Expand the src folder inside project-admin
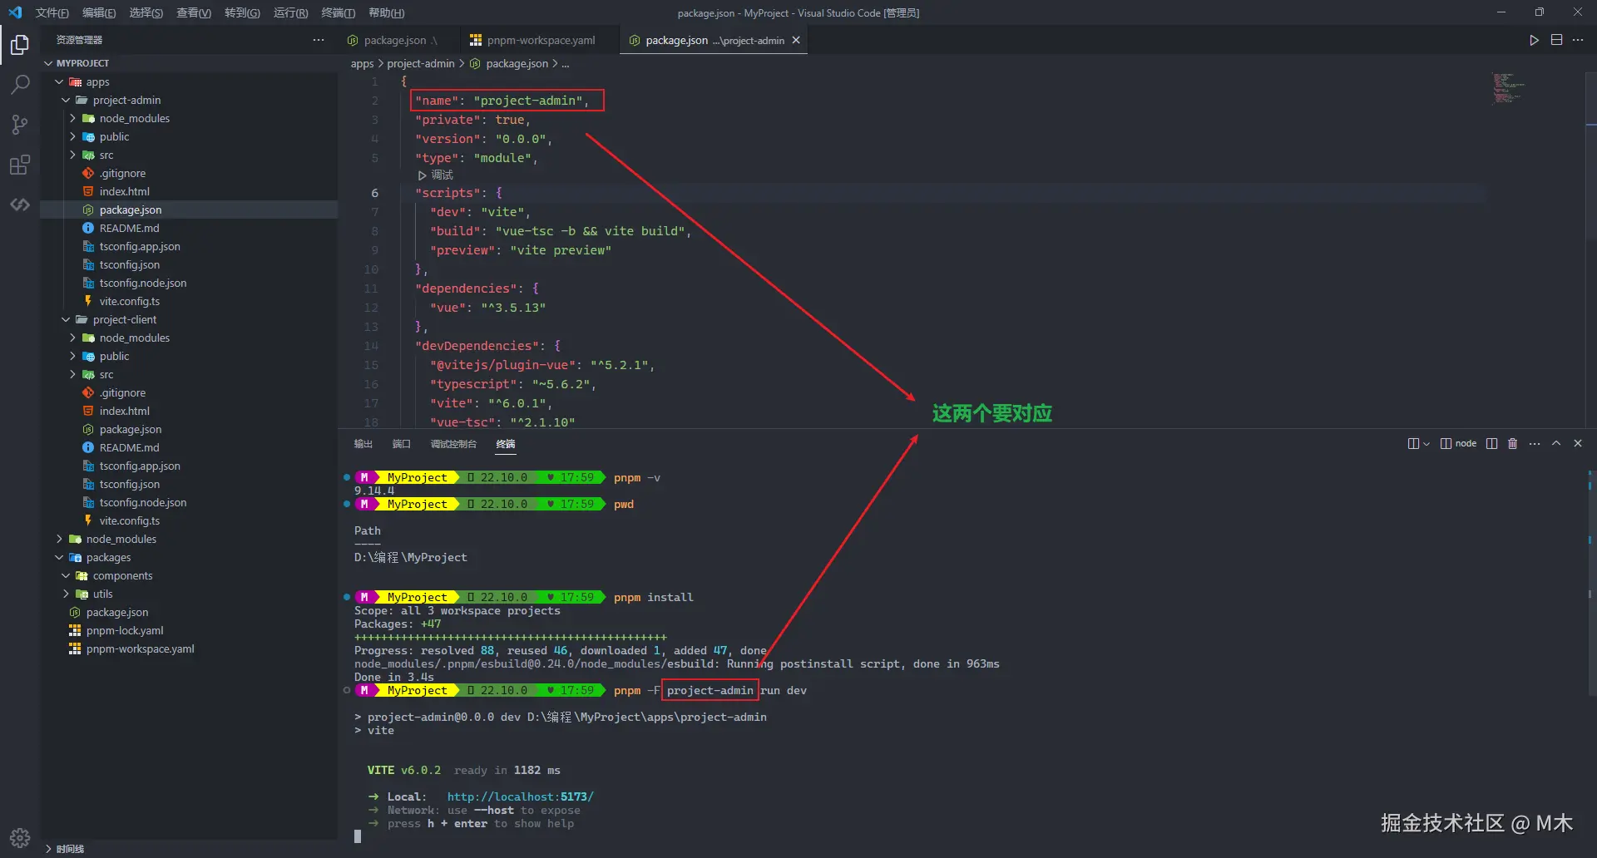Image resolution: width=1597 pixels, height=858 pixels. point(72,155)
